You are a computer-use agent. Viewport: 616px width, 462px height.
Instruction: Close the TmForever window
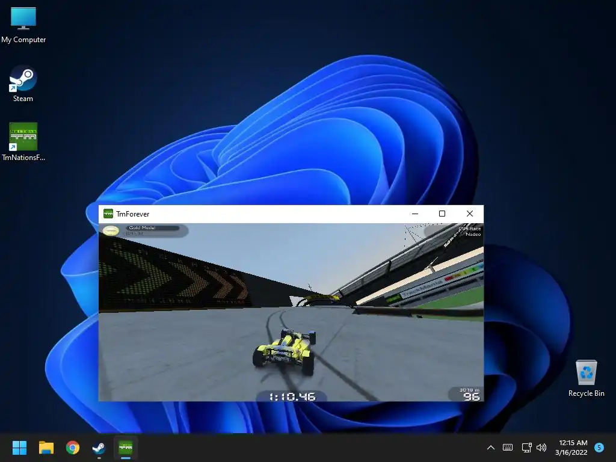click(469, 214)
